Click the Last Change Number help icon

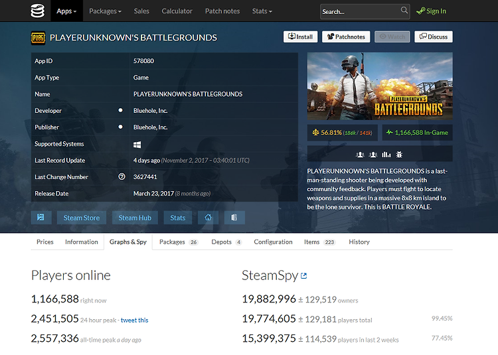click(x=122, y=177)
